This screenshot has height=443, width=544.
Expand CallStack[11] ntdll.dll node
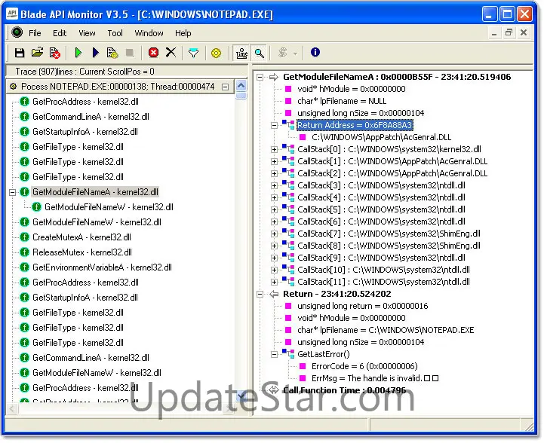(x=274, y=283)
